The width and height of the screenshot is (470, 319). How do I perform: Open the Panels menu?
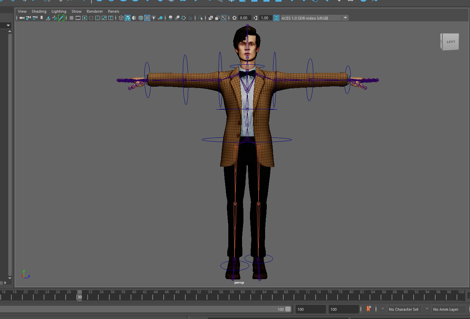[x=113, y=11]
